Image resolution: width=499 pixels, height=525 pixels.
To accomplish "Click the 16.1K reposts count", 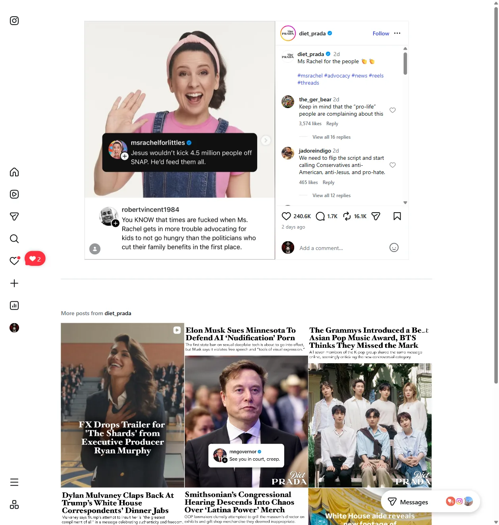I will [x=360, y=216].
